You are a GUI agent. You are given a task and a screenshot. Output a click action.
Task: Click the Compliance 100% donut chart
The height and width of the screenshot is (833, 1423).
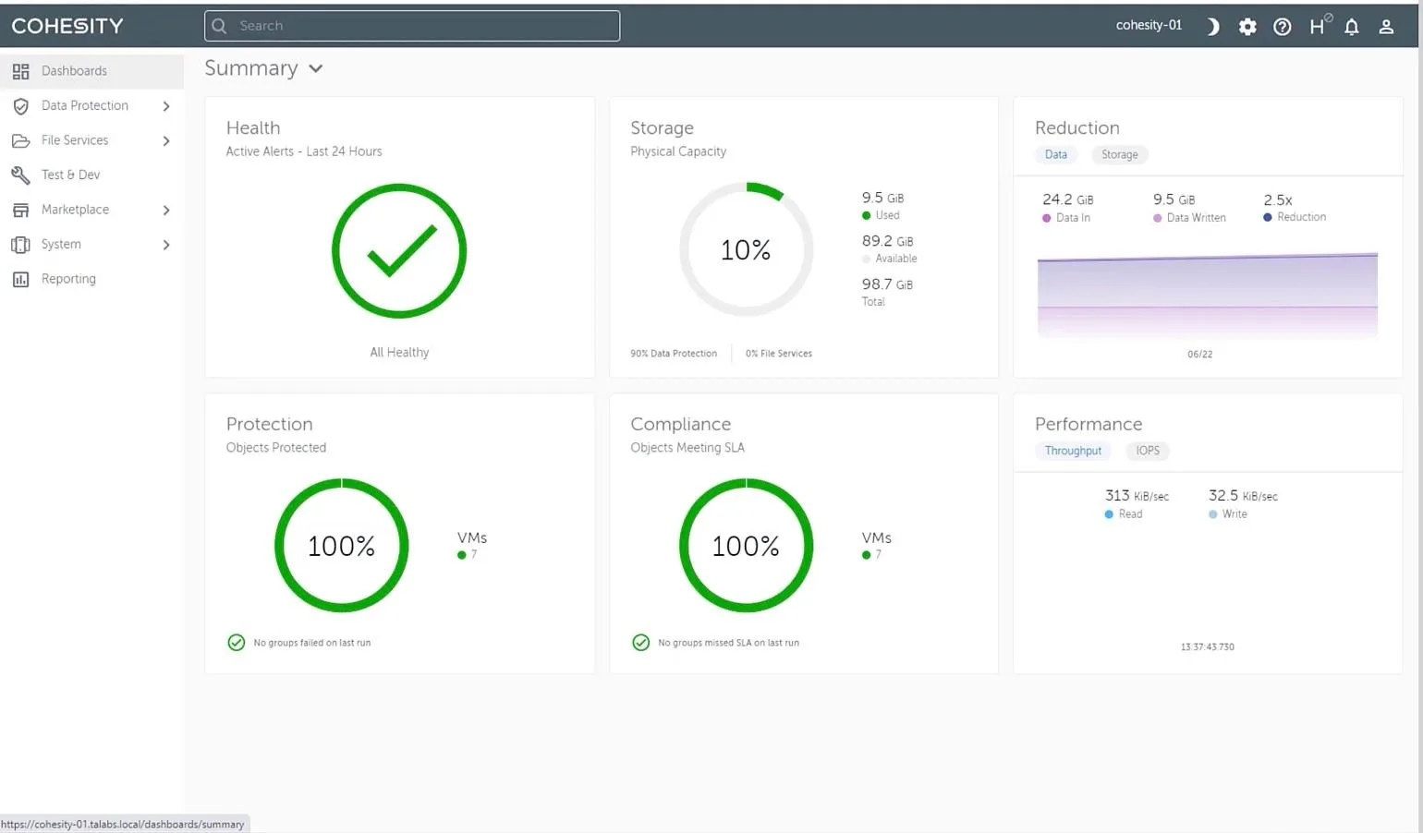click(x=746, y=545)
